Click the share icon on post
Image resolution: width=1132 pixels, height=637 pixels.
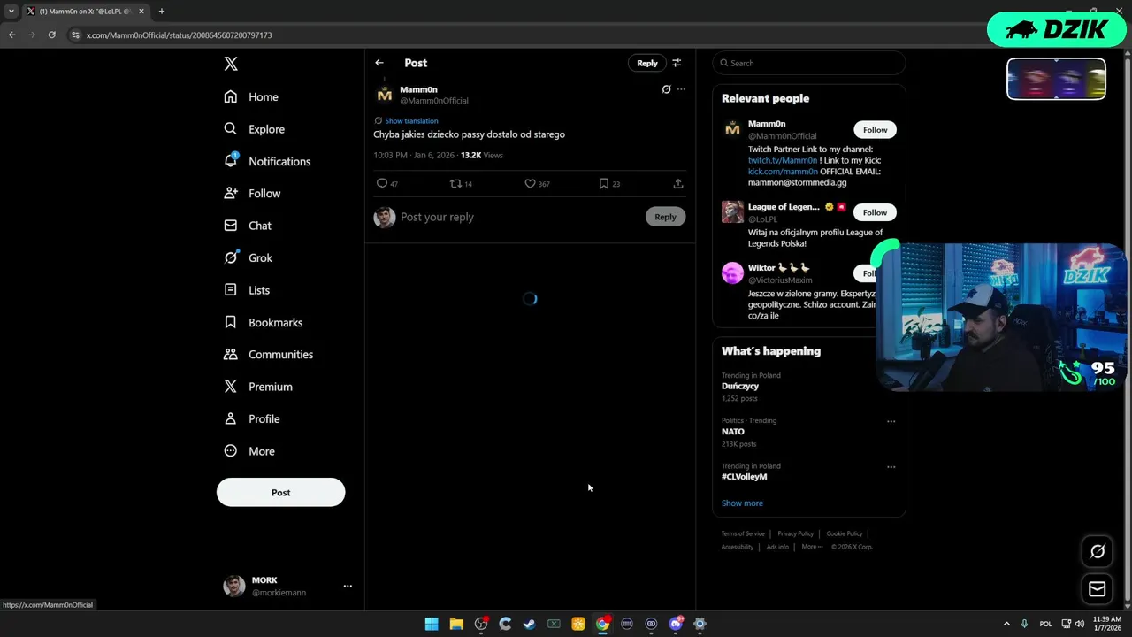point(678,183)
